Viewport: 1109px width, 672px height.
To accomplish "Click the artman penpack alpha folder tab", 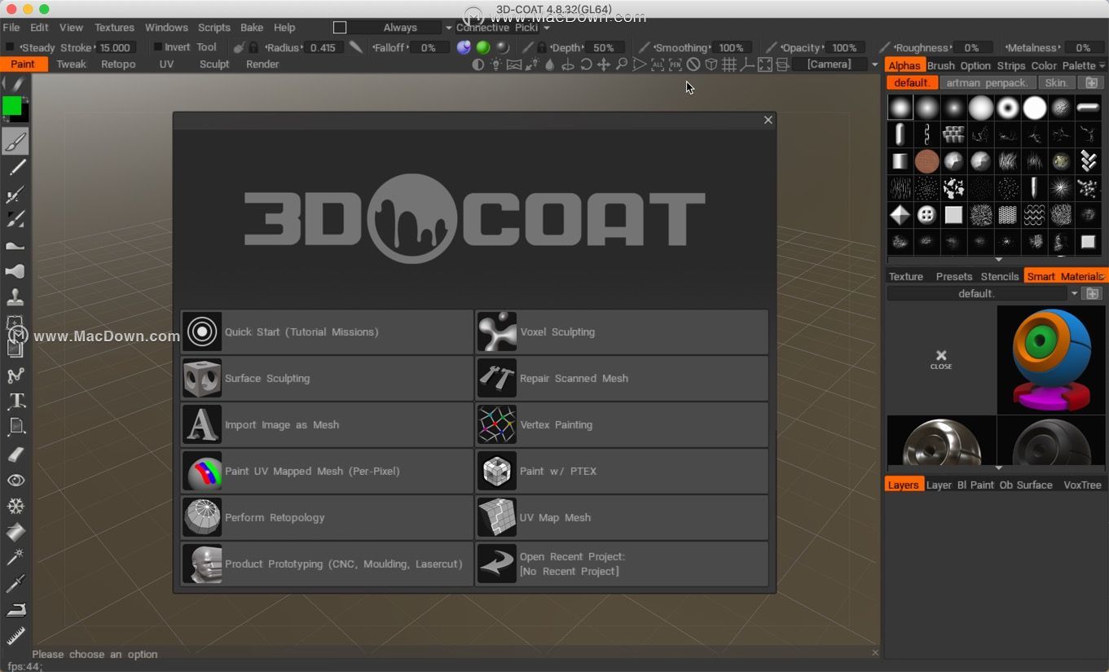I will pyautogui.click(x=988, y=82).
